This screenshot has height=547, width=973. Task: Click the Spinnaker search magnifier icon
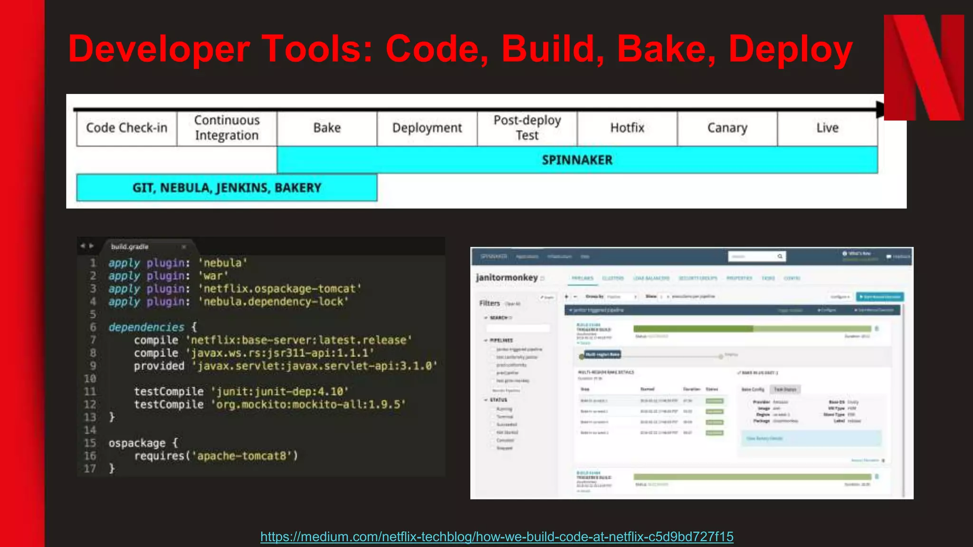[x=780, y=256]
